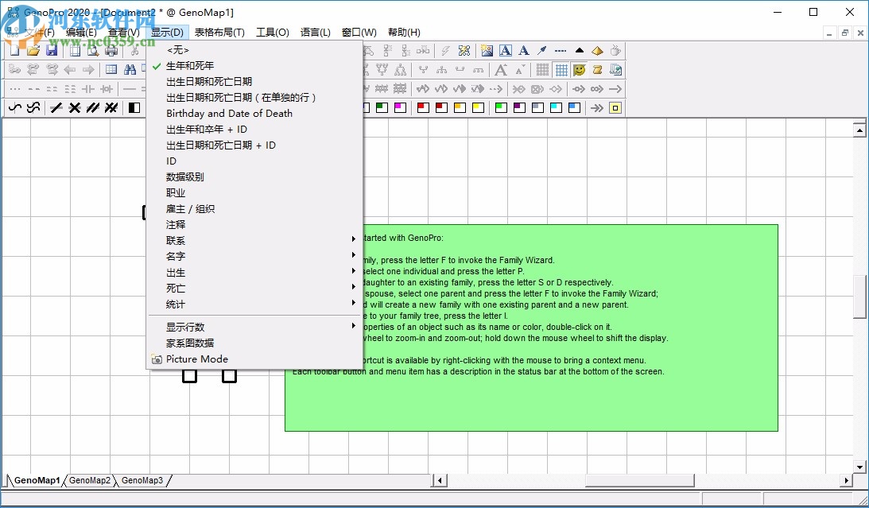Expand the 联系 submenu
This screenshot has width=869, height=508.
pyautogui.click(x=175, y=240)
